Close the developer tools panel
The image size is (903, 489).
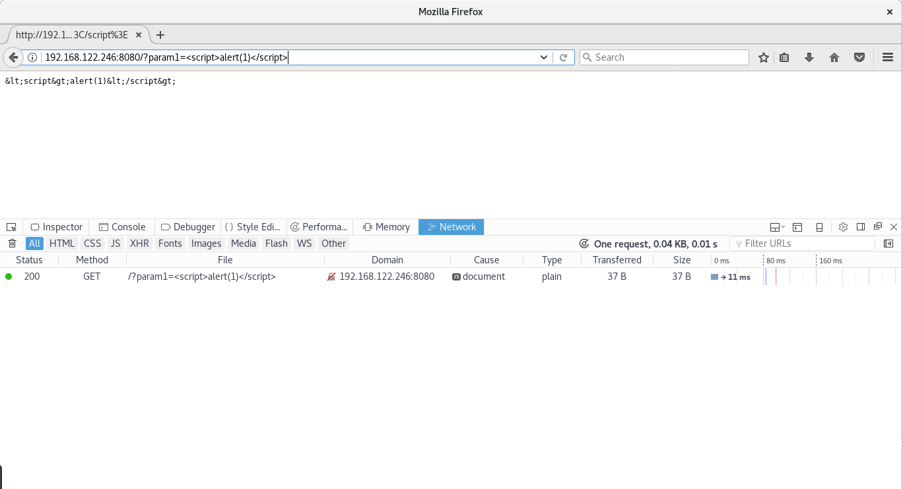click(894, 227)
